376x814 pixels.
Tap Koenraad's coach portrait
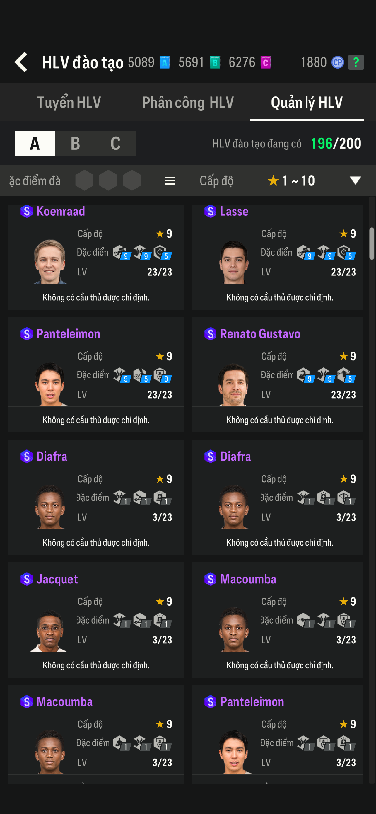click(x=50, y=261)
